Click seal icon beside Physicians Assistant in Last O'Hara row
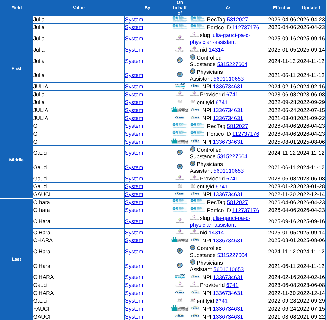Viewport: 327px width, 320px height. [192, 262]
